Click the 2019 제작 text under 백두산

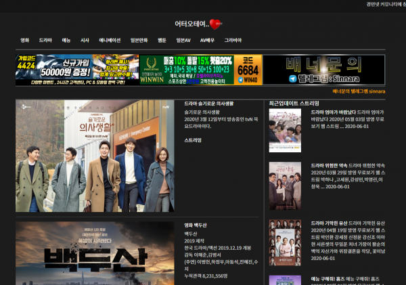coord(194,241)
